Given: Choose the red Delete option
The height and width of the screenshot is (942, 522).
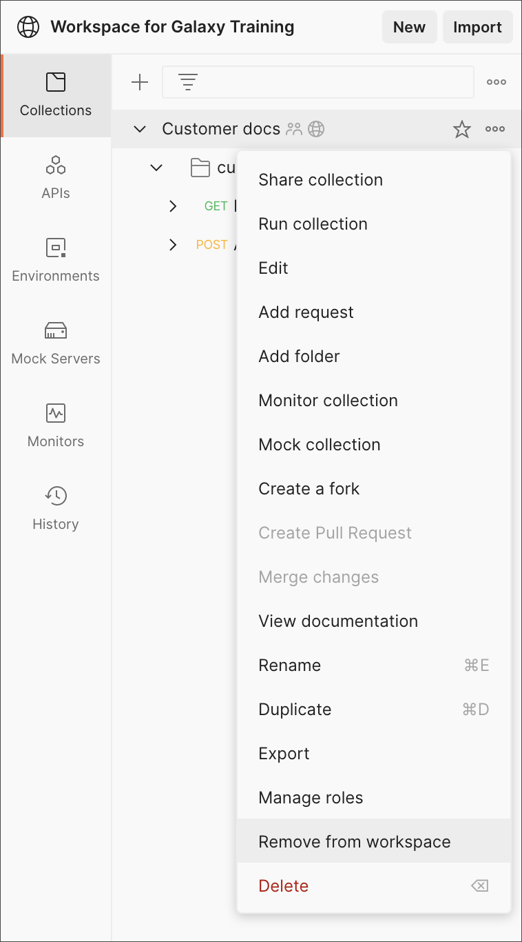Looking at the screenshot, I should (374, 886).
